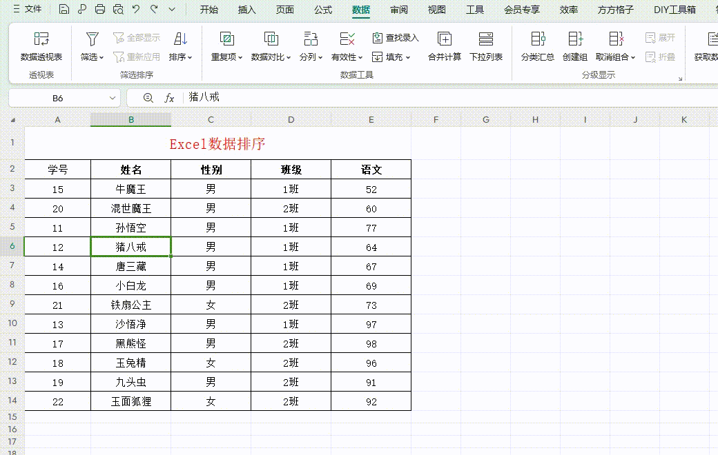718x455 pixels.
Task: Switch to the 页面 tab
Action: (285, 10)
